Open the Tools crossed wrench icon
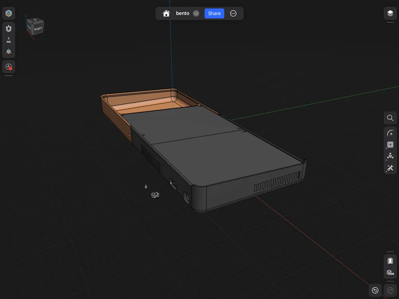Screen dimensions: 399x299 [x=390, y=168]
